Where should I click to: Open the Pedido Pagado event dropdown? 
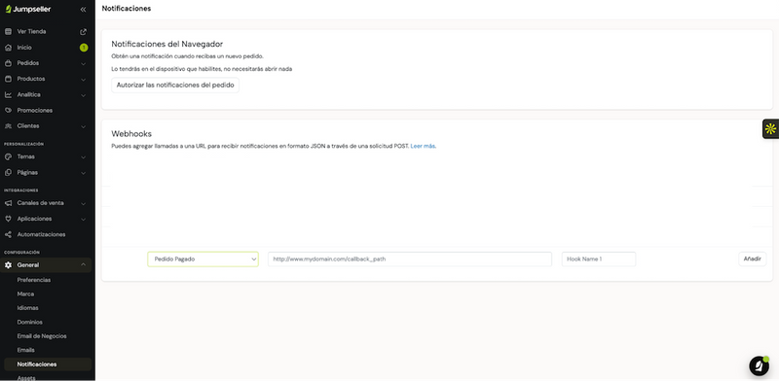203,259
